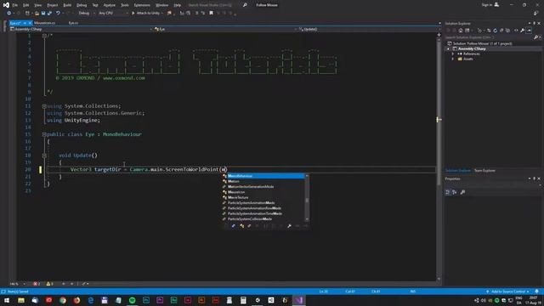Click the Alphabetical icon in Properties panel
The height and width of the screenshot is (306, 544).
pos(455,192)
